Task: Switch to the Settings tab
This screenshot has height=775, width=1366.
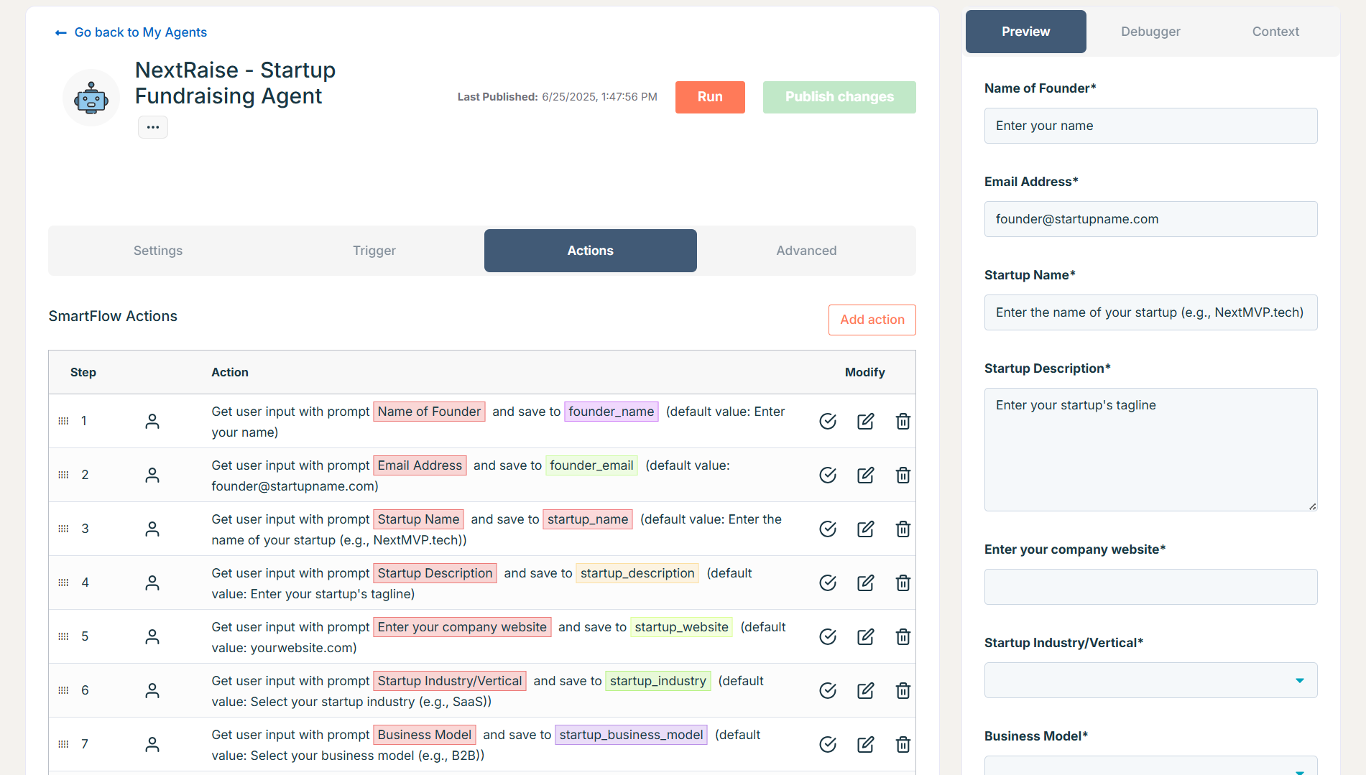Action: [158, 251]
